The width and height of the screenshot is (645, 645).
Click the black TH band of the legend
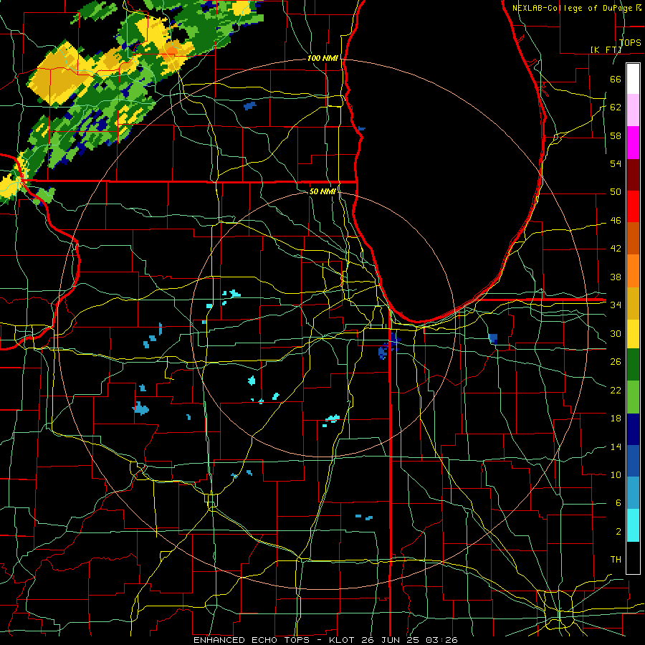tap(633, 558)
